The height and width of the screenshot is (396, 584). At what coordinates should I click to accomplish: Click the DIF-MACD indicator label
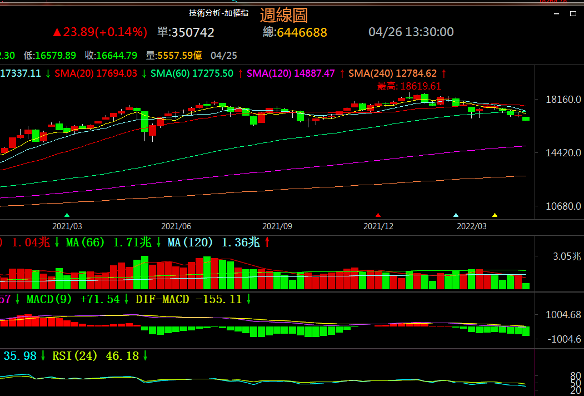pyautogui.click(x=164, y=299)
